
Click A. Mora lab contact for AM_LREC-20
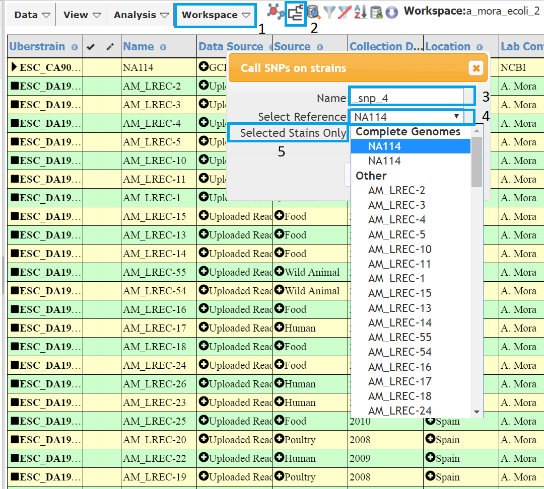(521, 440)
